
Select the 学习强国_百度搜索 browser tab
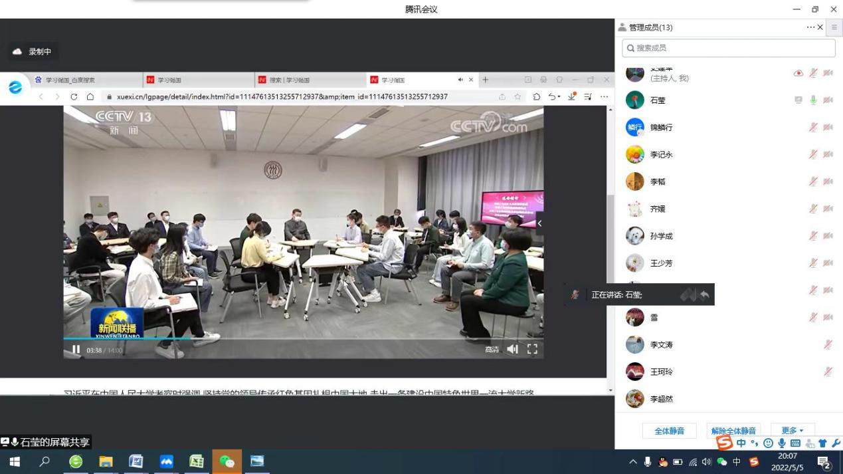86,80
